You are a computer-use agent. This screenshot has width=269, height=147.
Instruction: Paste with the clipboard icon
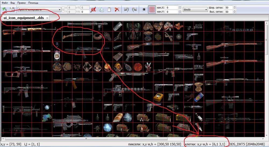(x=109, y=9)
